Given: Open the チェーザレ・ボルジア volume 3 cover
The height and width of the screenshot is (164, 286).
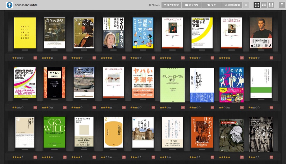Looking at the screenshot, I should click(x=232, y=33).
